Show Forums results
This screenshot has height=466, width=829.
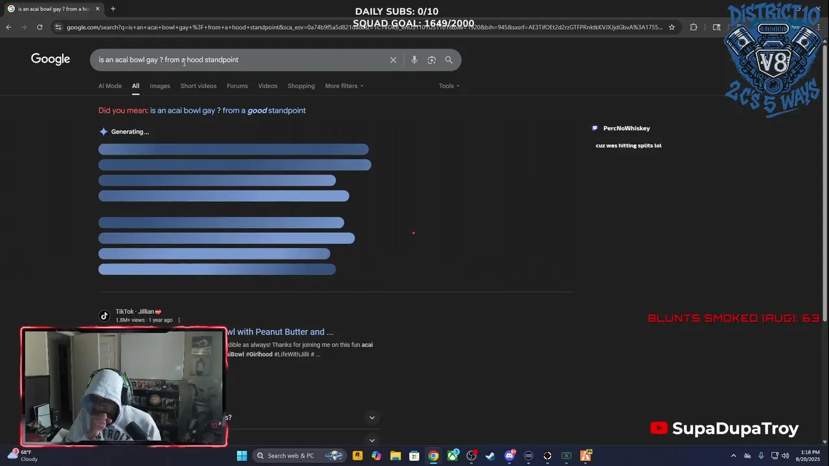click(x=237, y=85)
